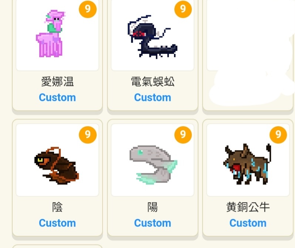The height and width of the screenshot is (248, 295).
Task: Click the 黄銅公牛 name label
Action: [x=248, y=207]
